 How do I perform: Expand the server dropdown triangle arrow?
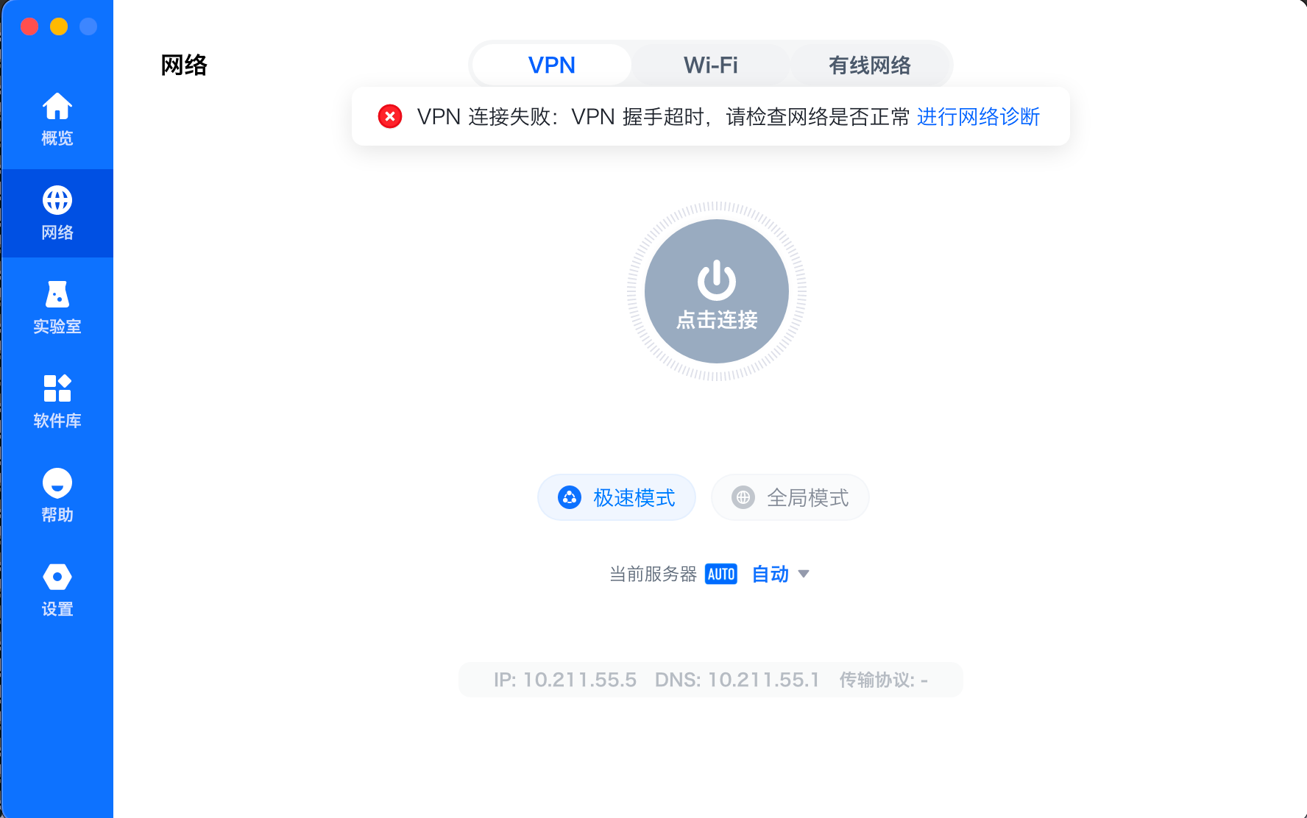[804, 574]
